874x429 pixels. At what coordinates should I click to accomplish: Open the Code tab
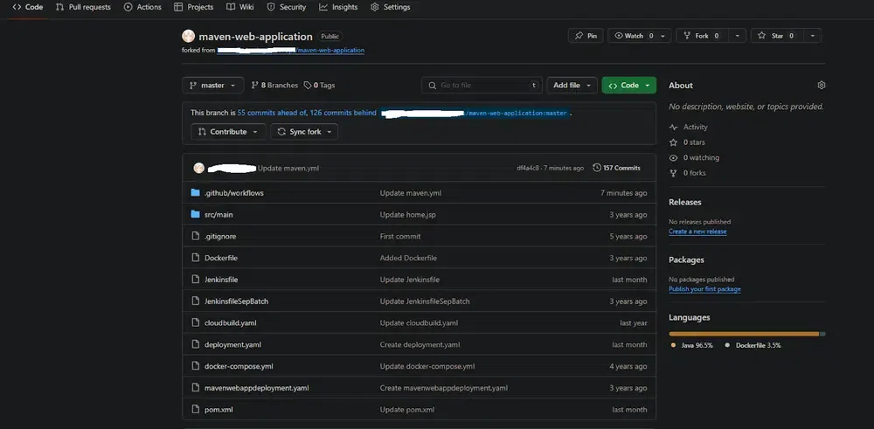point(28,7)
